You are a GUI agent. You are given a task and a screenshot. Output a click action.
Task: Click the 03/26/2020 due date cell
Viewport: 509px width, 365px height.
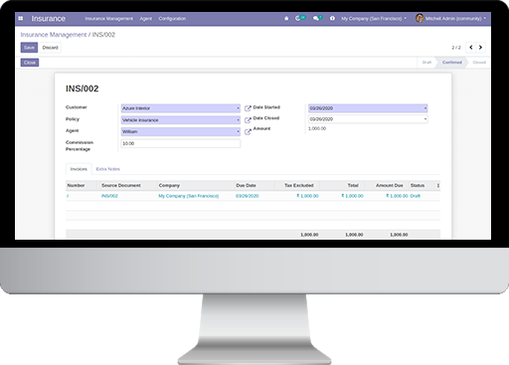[x=248, y=196]
